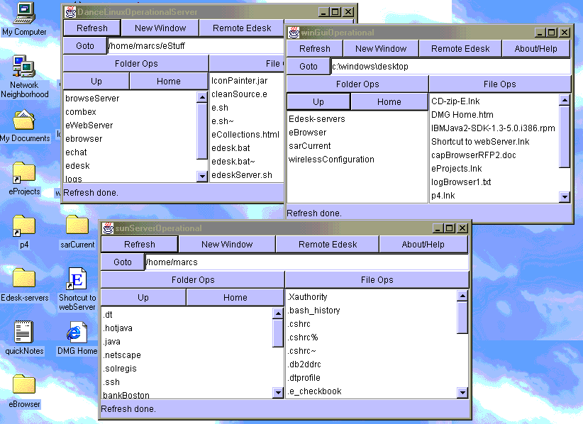Open the Edesk-servers desktop folder icon
Screen dimensions: 583x424
click(x=24, y=279)
